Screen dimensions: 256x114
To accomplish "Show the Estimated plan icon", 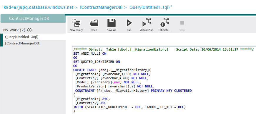I will [x=164, y=23].
